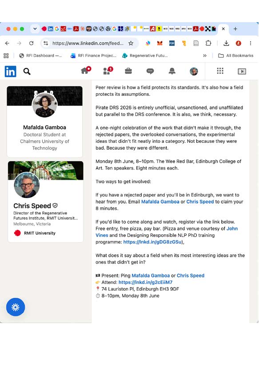The width and height of the screenshot is (259, 367).
Task: Expand the hidden bookmarks chevron
Action: click(205, 56)
